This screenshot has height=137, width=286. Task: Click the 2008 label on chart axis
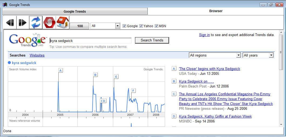156,115
